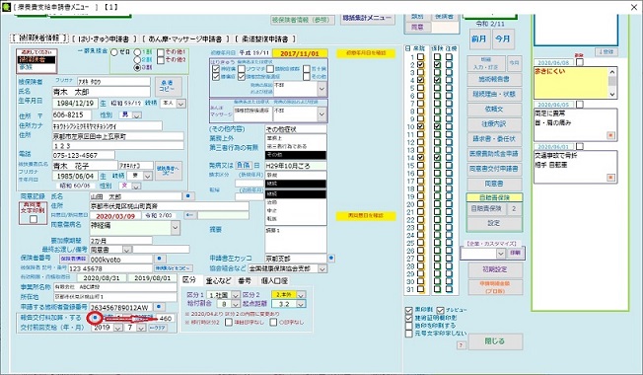Click 今月 button

503,38
